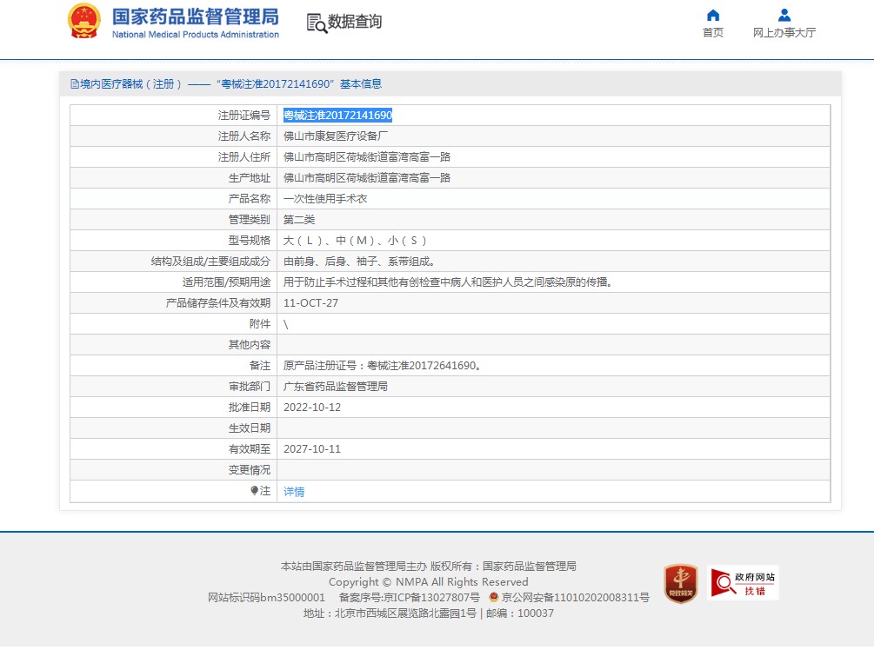Click the 注册人名称 row label
Viewport: 874px width, 663px height.
(244, 136)
